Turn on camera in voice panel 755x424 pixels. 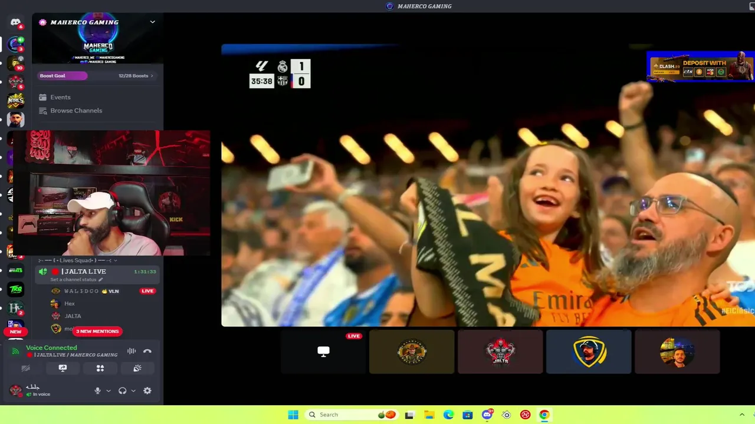(x=25, y=368)
